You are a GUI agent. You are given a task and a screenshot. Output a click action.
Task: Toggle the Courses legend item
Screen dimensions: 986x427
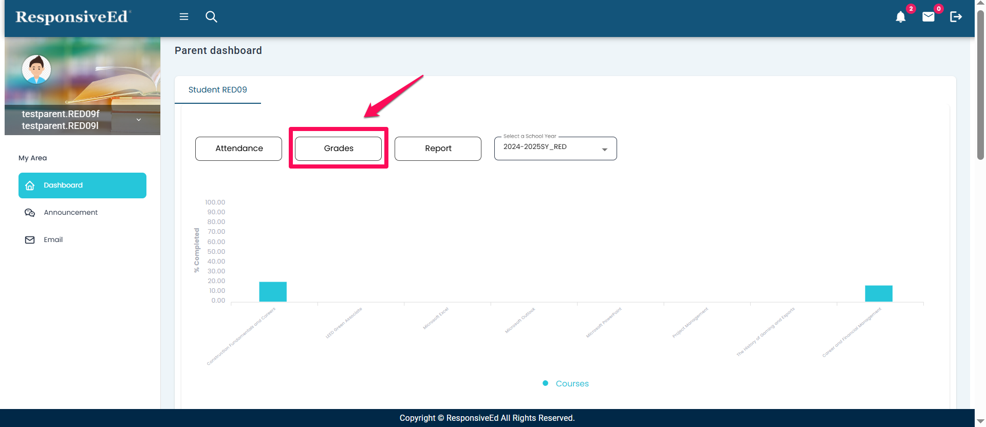(566, 384)
